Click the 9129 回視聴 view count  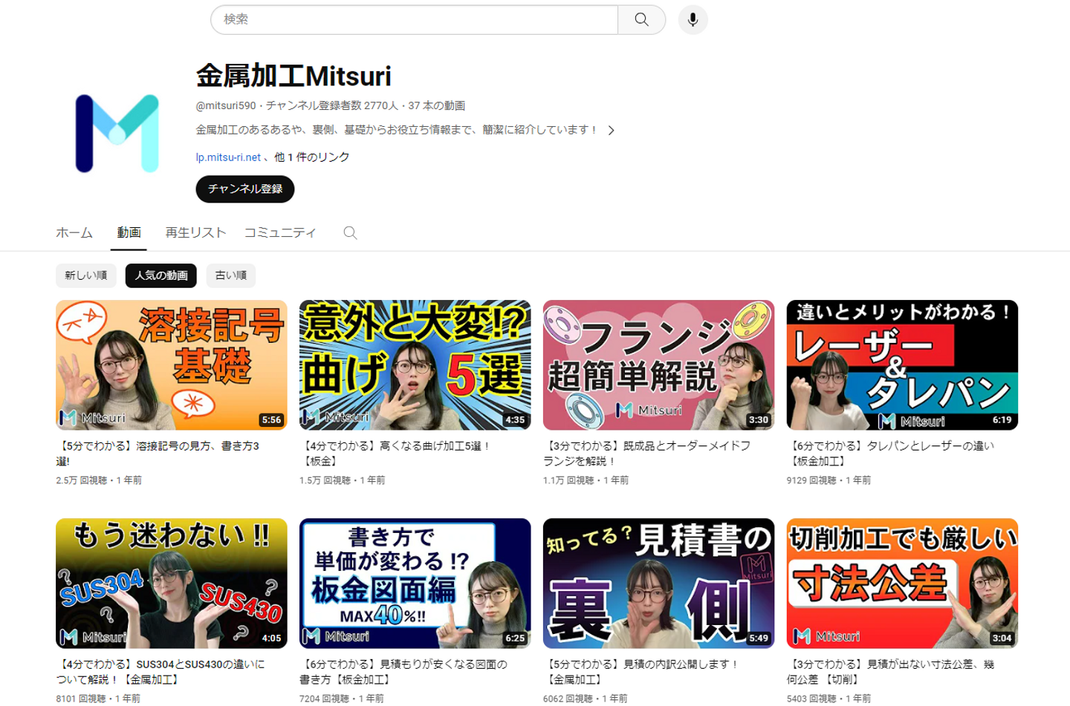coord(812,481)
